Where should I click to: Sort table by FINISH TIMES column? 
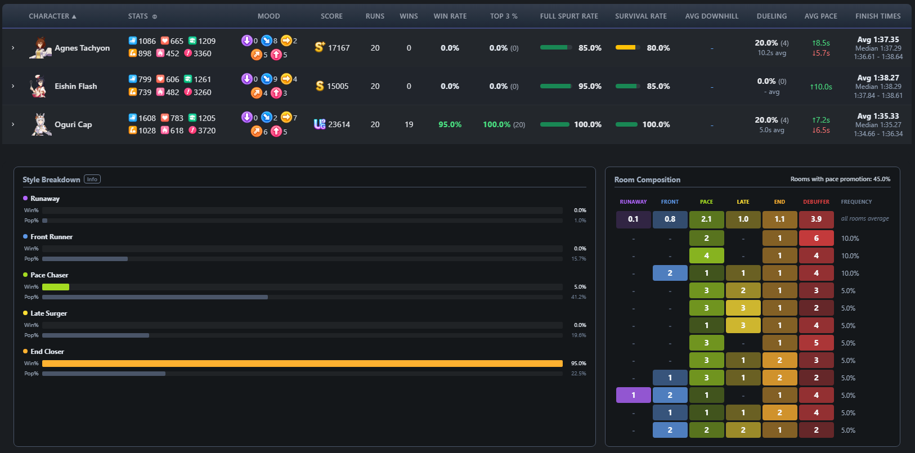[x=878, y=16]
